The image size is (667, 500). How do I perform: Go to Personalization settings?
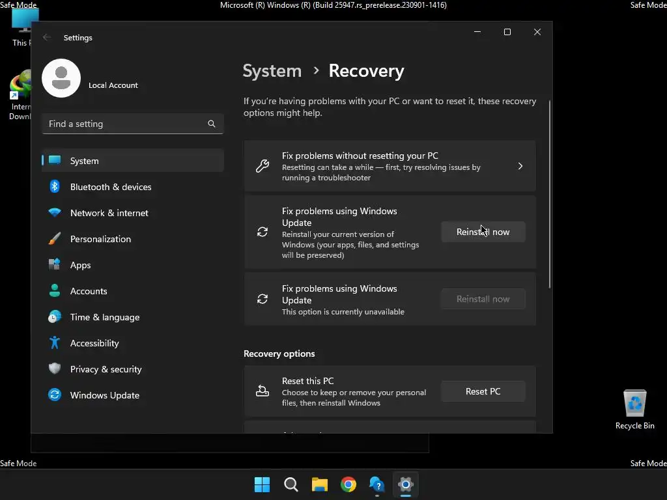(x=133, y=238)
